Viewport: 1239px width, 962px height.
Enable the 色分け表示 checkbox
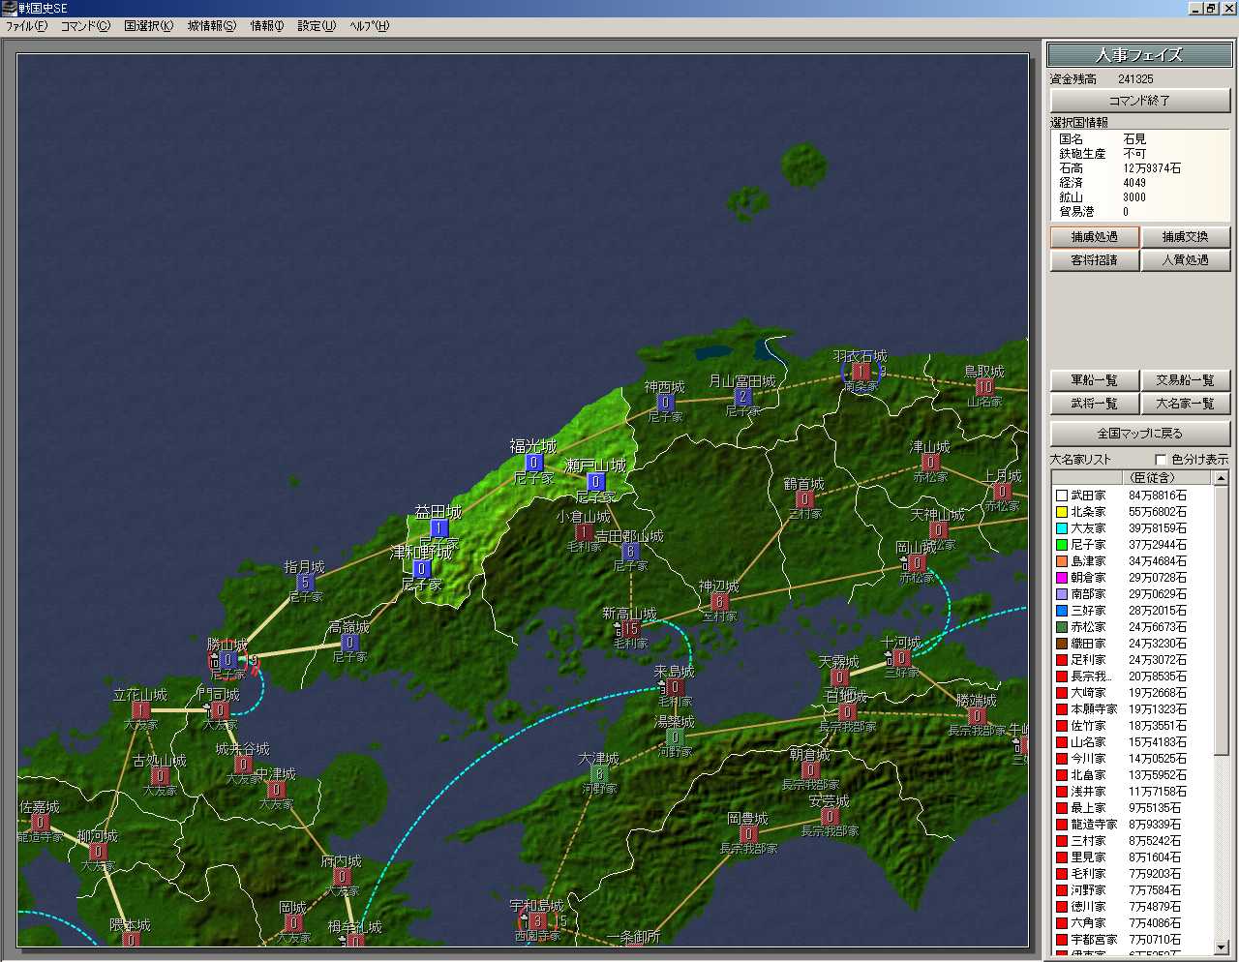coord(1162,460)
